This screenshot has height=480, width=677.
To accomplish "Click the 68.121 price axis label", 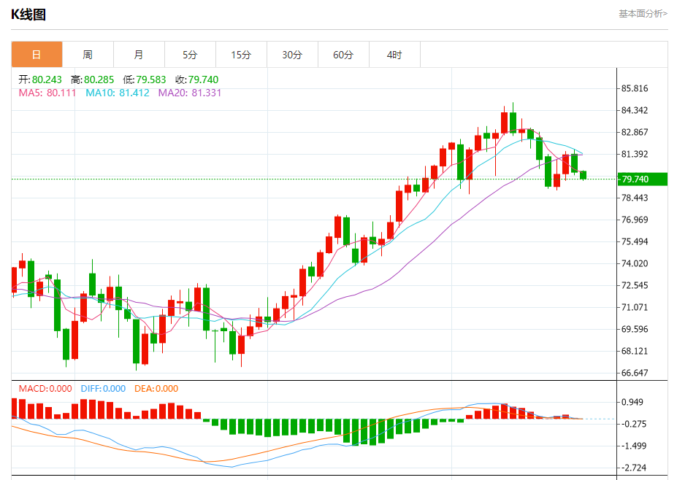I will (635, 351).
